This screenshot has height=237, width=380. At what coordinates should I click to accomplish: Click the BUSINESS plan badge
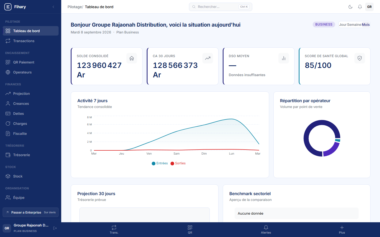(324, 24)
